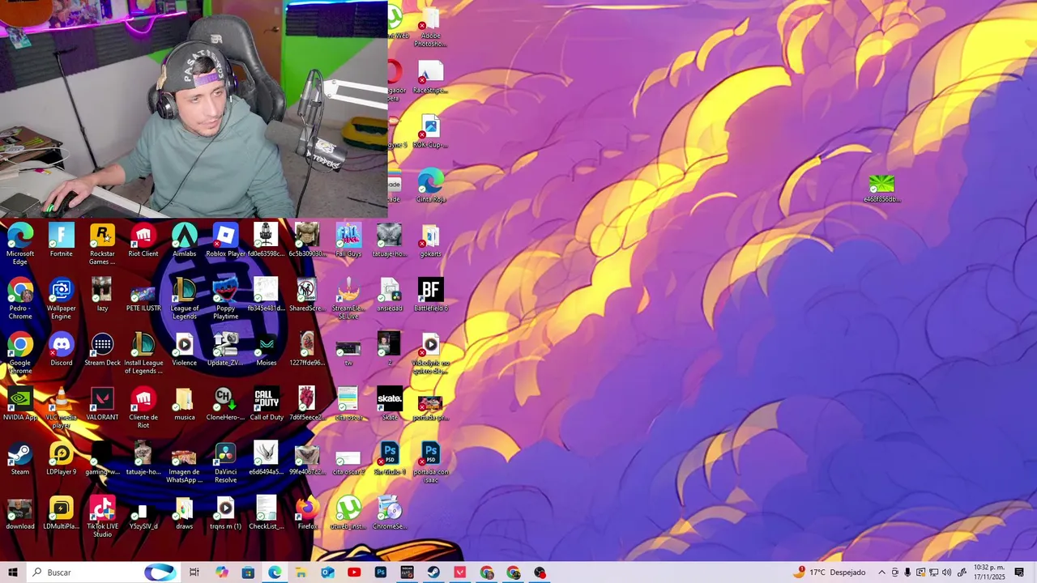Image resolution: width=1037 pixels, height=583 pixels.
Task: Select the VLC media player icon
Action: (62, 407)
